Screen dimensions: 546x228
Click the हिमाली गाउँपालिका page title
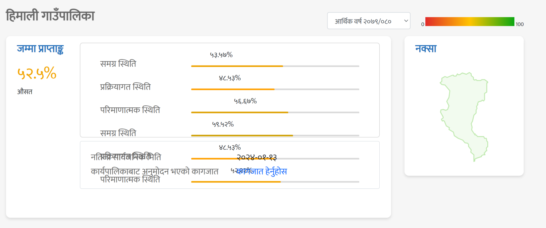click(x=50, y=16)
